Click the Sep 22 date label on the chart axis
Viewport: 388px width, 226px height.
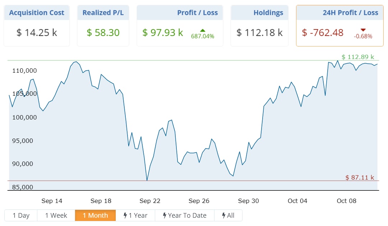(x=150, y=201)
